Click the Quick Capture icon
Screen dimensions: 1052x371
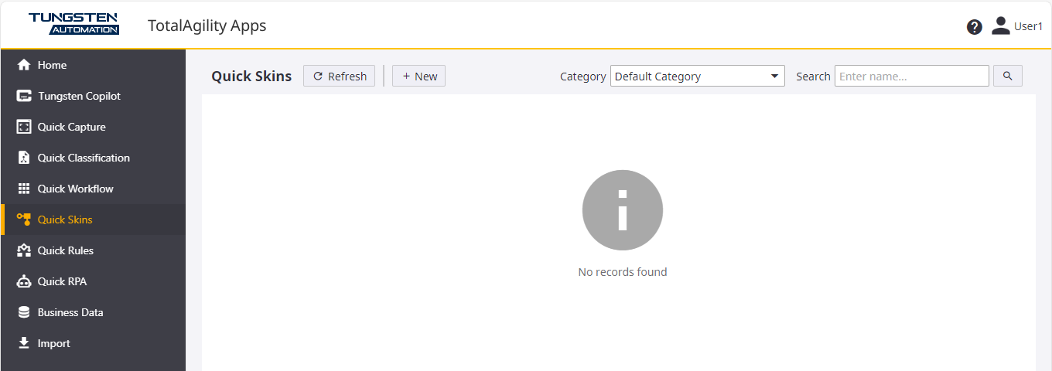[x=24, y=127]
